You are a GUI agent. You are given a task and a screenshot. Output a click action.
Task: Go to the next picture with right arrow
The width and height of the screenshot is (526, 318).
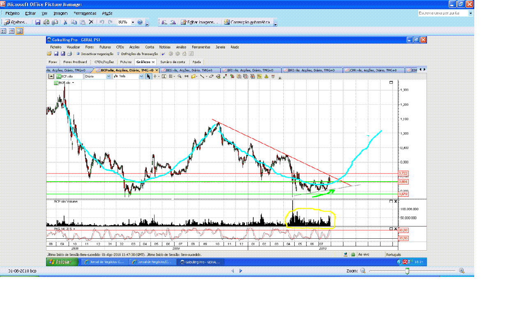[x=241, y=271]
